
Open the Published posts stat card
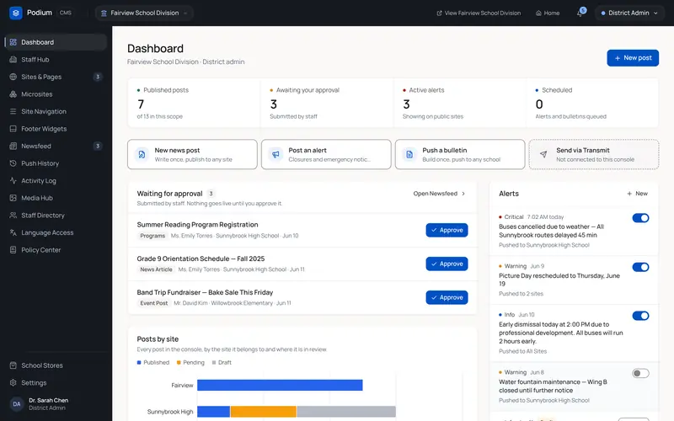click(194, 103)
